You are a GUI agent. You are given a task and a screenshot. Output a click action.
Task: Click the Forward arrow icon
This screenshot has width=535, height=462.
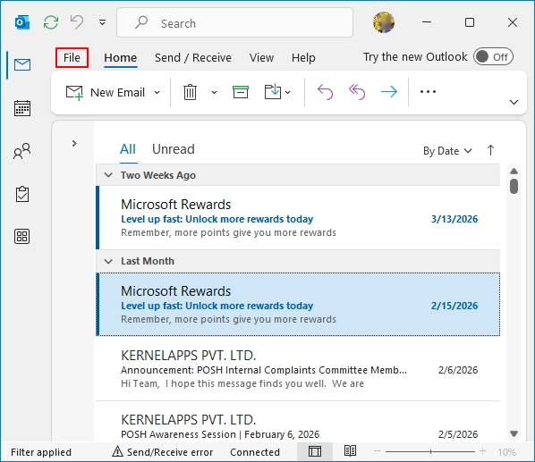click(x=389, y=91)
